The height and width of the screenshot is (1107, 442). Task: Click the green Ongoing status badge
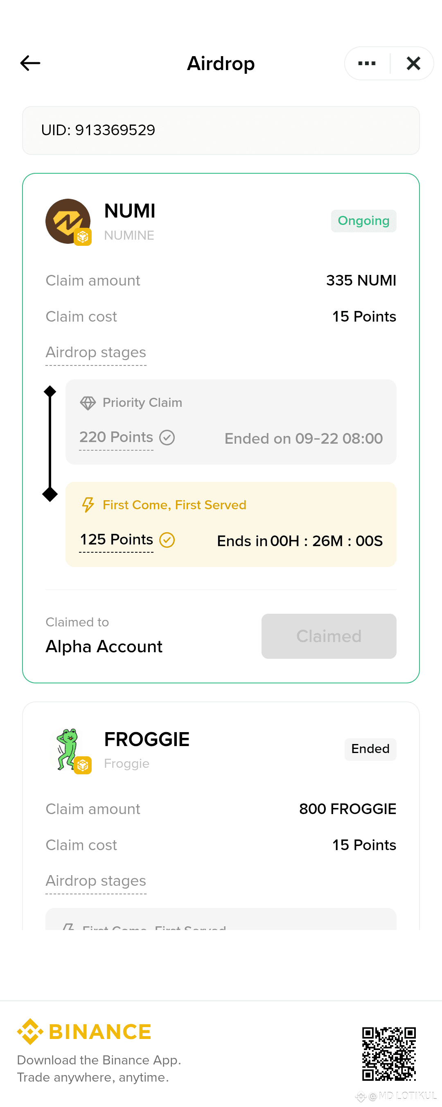[x=363, y=221]
